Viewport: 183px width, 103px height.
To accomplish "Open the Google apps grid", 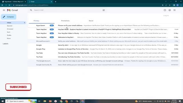I will point(174,10).
